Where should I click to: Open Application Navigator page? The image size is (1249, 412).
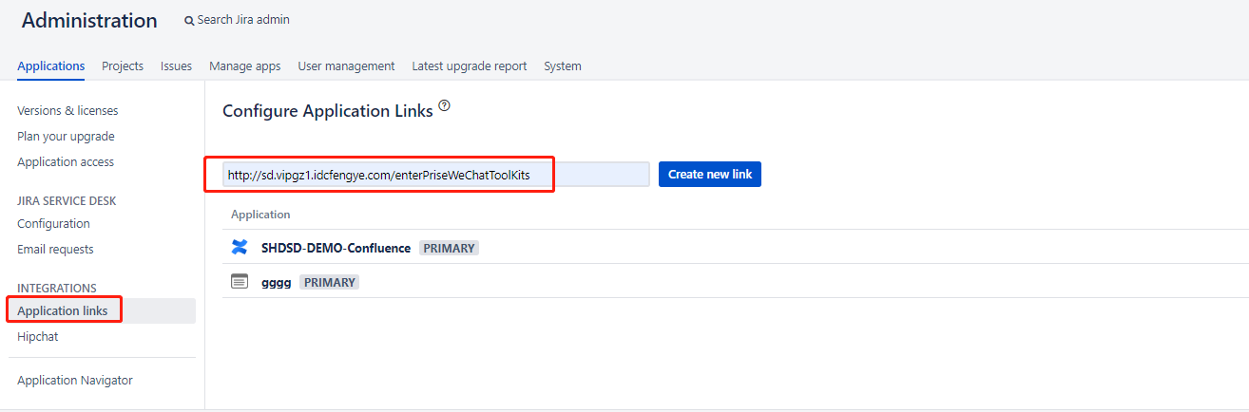tap(75, 381)
